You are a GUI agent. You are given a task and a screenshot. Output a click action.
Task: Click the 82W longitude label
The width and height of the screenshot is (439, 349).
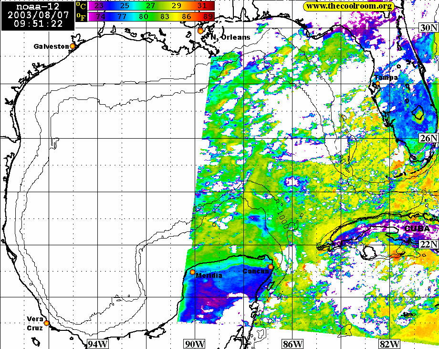(x=389, y=344)
